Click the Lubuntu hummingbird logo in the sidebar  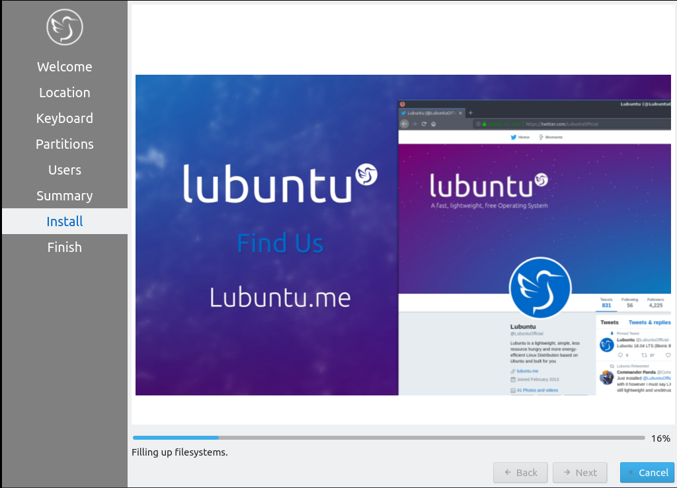click(x=64, y=27)
